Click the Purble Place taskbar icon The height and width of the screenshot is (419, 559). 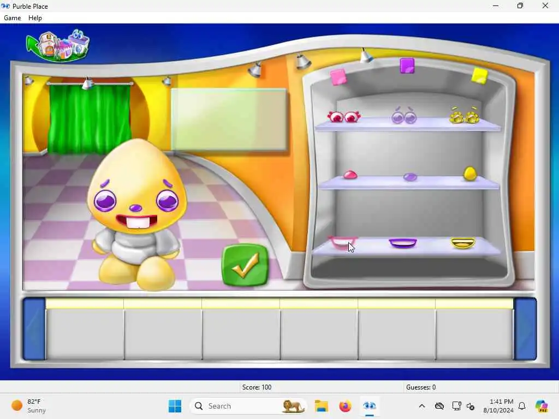pos(370,406)
